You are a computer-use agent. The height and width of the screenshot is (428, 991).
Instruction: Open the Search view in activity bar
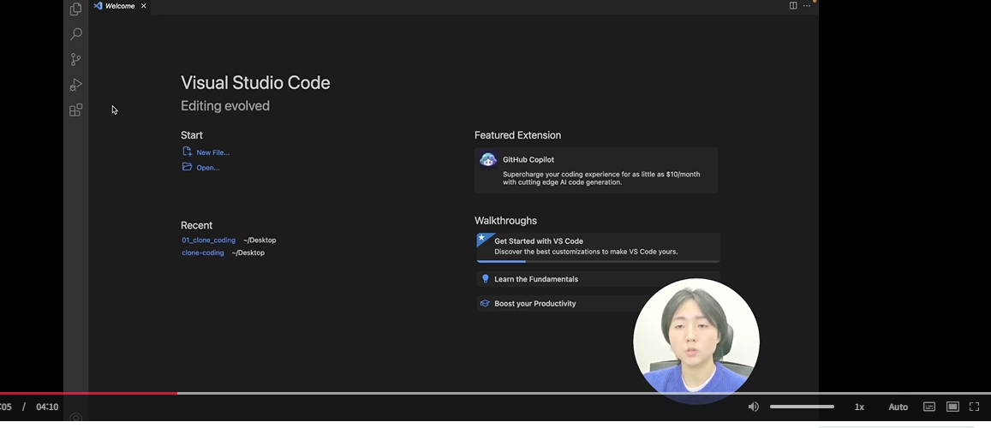76,34
